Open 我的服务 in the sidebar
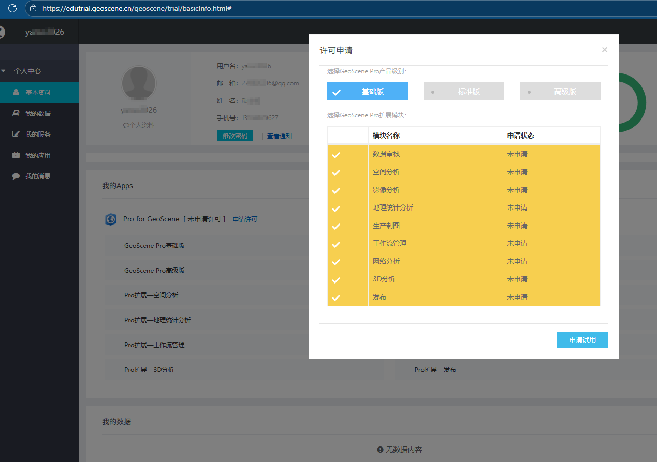This screenshot has width=657, height=462. click(x=39, y=134)
